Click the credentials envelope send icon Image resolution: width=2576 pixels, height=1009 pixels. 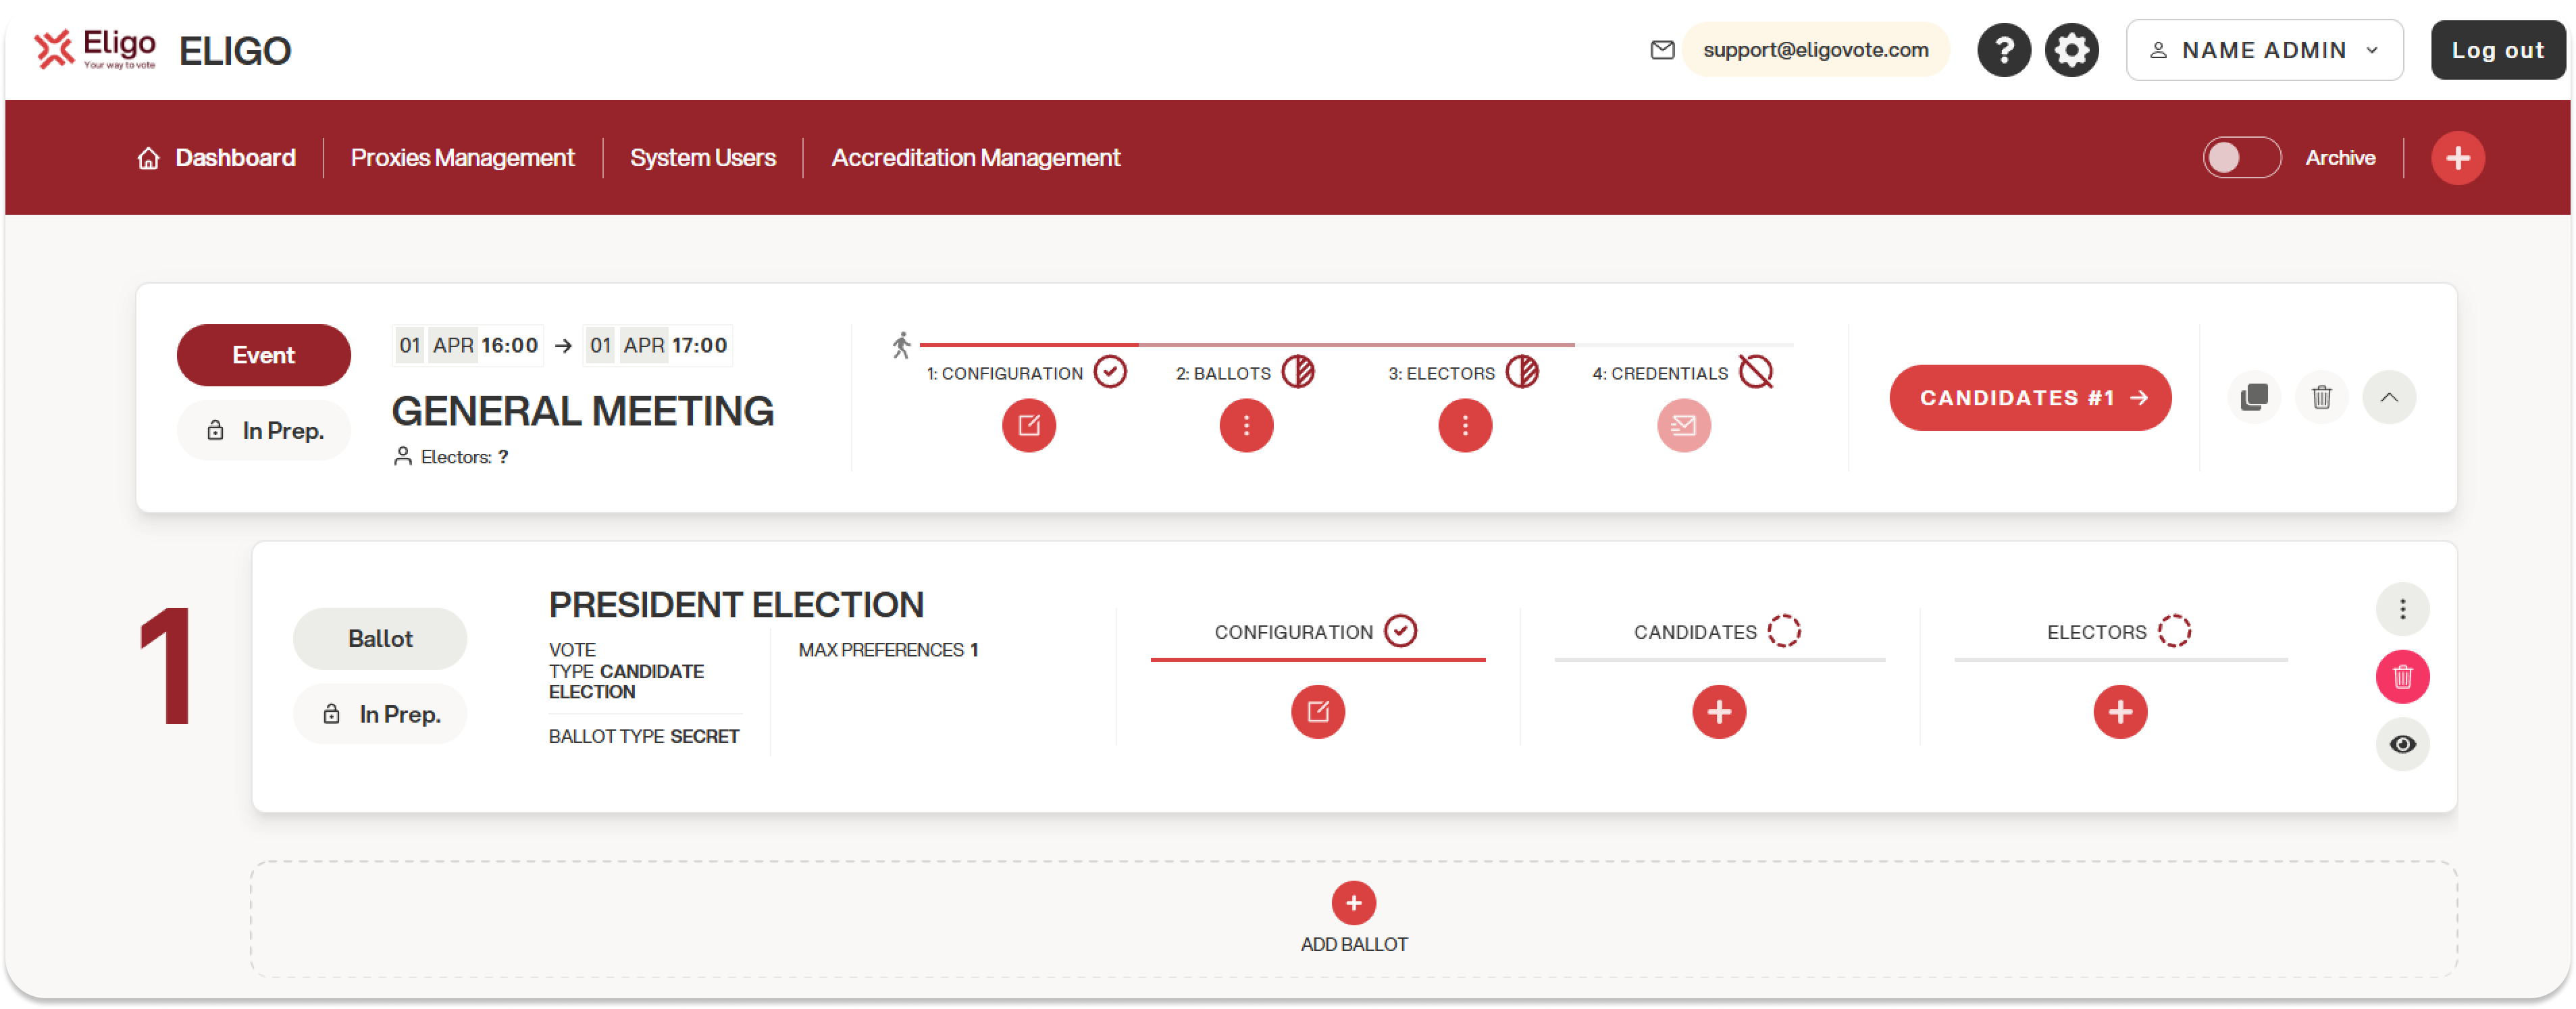pos(1683,426)
